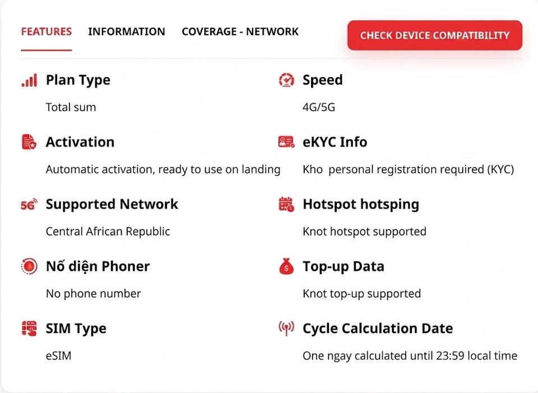Click the document icon beside Activation

pyautogui.click(x=29, y=142)
